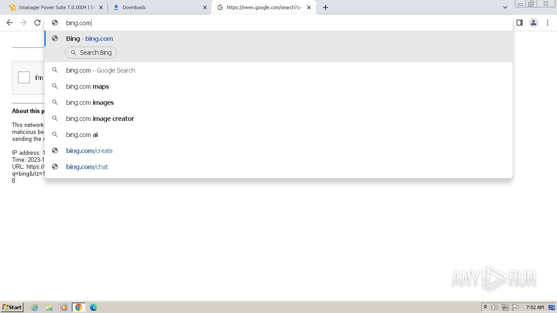Open the bing.com/create suggestion
This screenshot has width=557, height=313.
click(278, 151)
